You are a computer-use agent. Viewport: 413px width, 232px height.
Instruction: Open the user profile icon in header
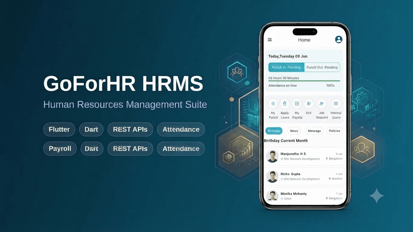coord(339,39)
